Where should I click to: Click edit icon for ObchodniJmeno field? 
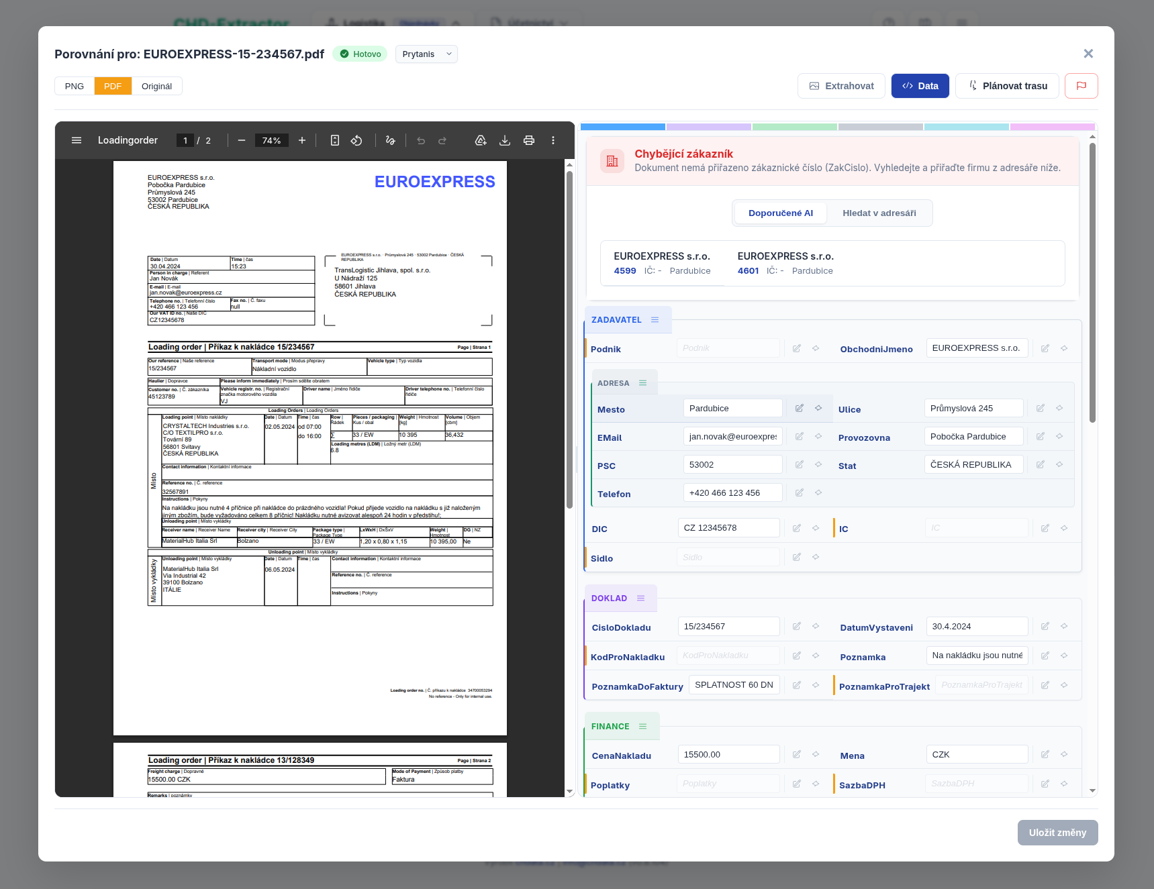coord(1045,348)
